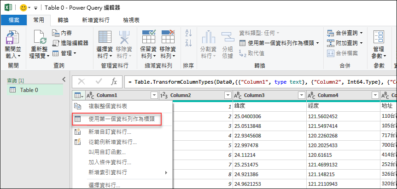Click the fx formula icon
The height and width of the screenshot is (189, 397).
[114, 81]
